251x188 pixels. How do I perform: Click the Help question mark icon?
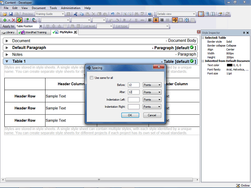pos(150,14)
